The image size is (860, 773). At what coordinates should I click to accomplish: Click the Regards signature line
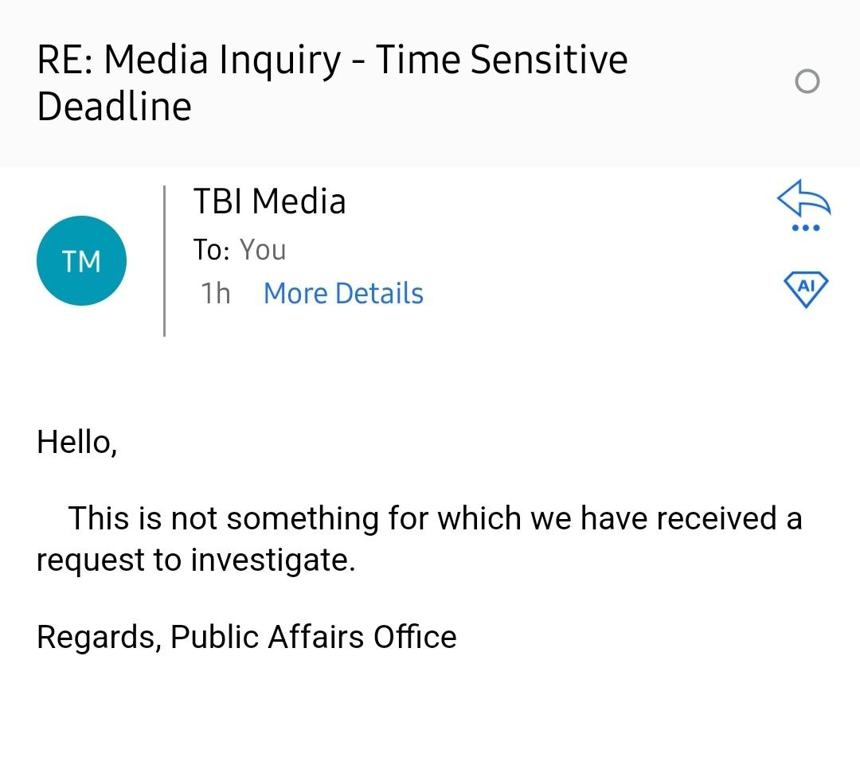[x=246, y=637]
